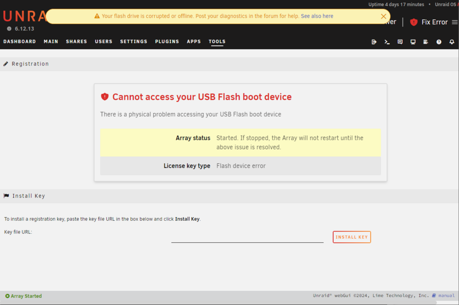Switch to the Shares tab

coord(76,42)
